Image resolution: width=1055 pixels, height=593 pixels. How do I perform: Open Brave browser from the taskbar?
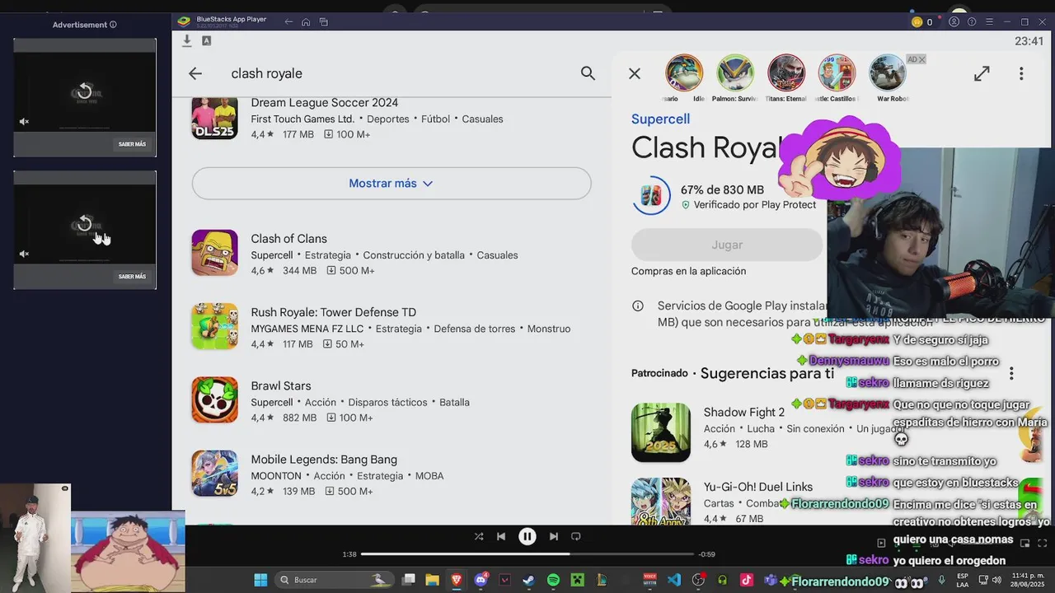coord(457,580)
